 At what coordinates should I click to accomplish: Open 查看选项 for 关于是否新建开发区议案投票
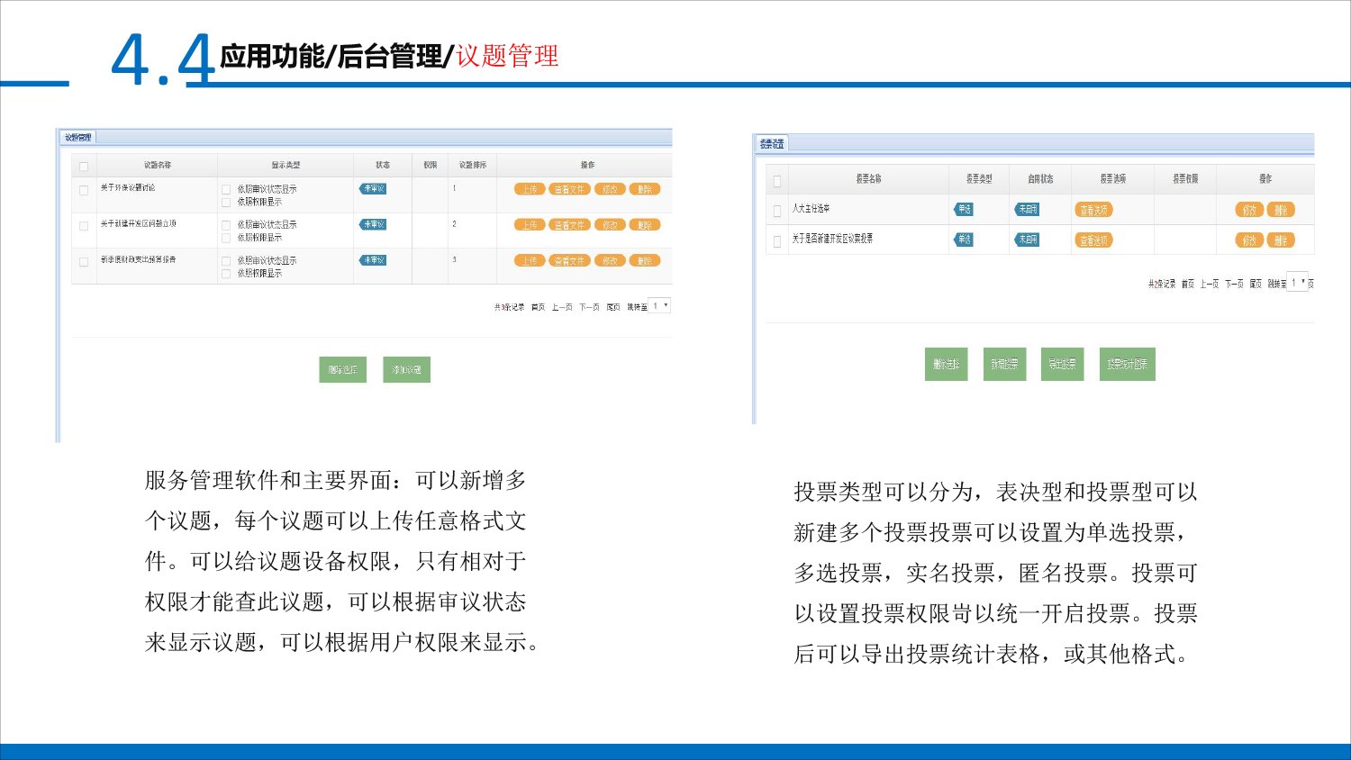click(x=1094, y=240)
